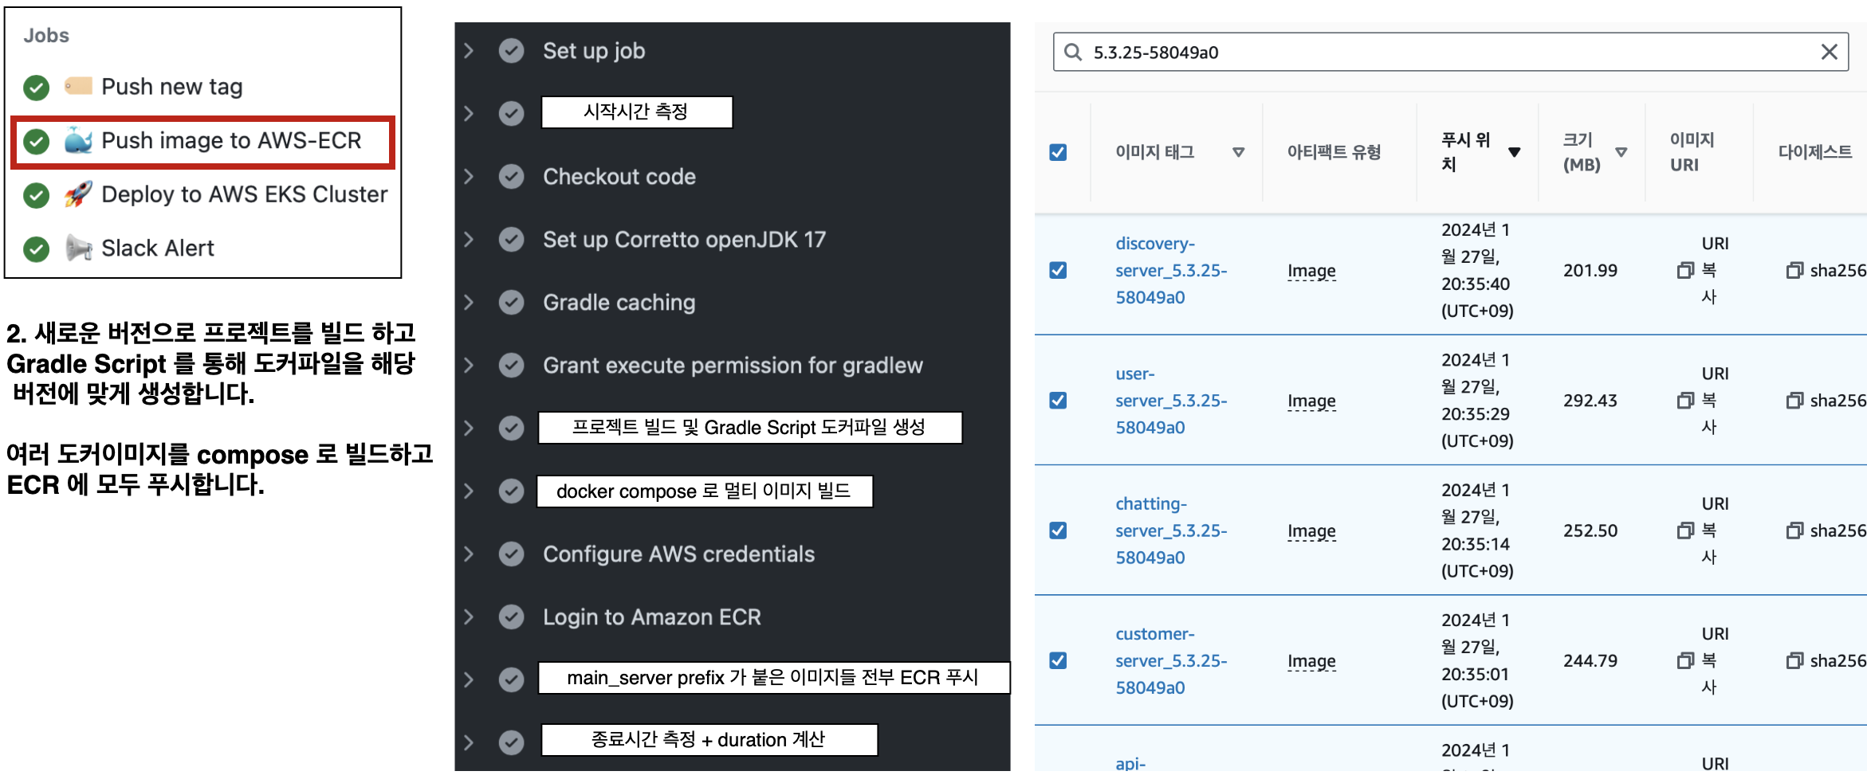Screen dimensions: 1867x779
Task: Click the 아티팩트 유형 column header
Action: pyautogui.click(x=1334, y=152)
